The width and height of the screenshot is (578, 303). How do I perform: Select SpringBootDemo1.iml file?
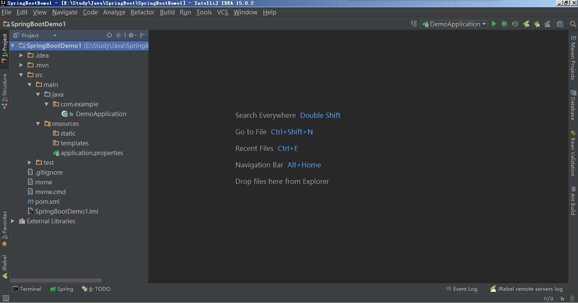click(63, 211)
